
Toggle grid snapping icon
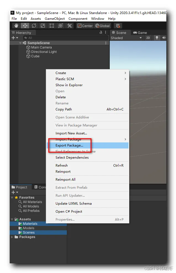(118, 26)
